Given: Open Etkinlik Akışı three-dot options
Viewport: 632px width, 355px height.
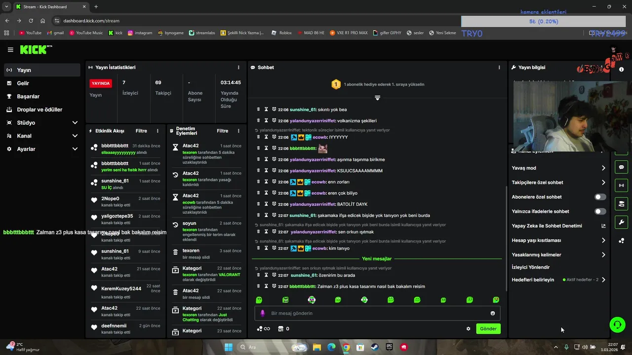Looking at the screenshot, I should 158,131.
